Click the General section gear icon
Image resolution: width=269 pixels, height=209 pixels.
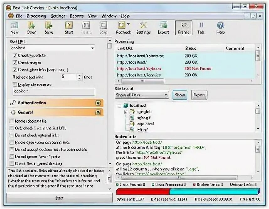pos(13,112)
